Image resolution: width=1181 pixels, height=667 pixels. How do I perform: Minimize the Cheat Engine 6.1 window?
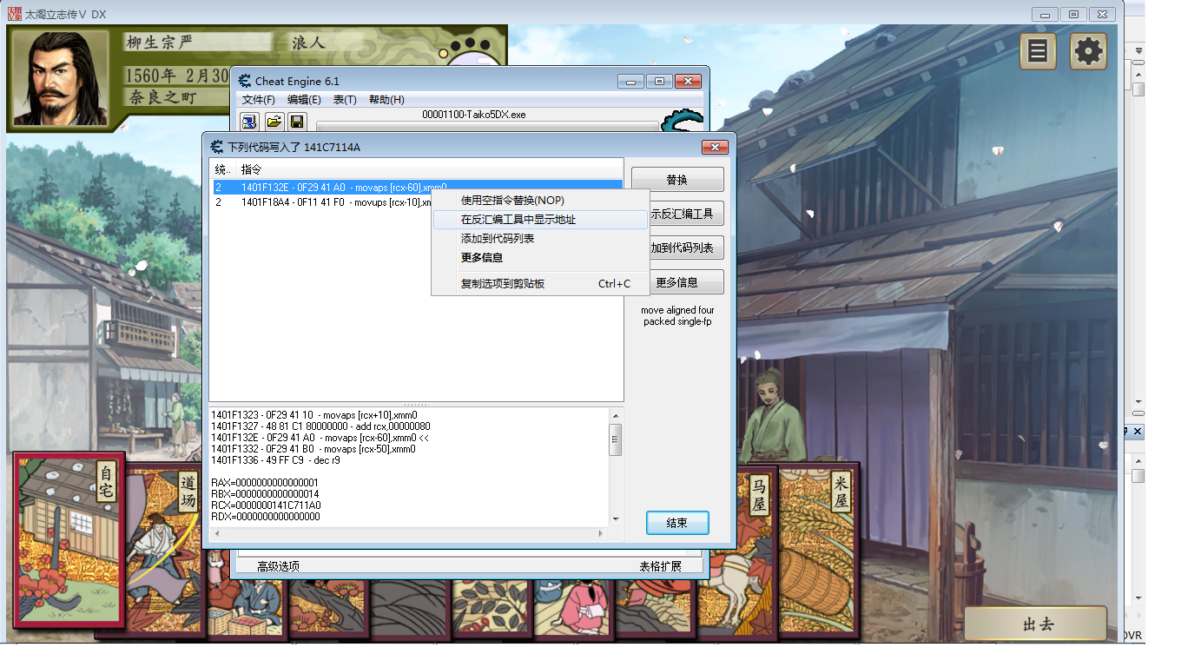coord(631,81)
